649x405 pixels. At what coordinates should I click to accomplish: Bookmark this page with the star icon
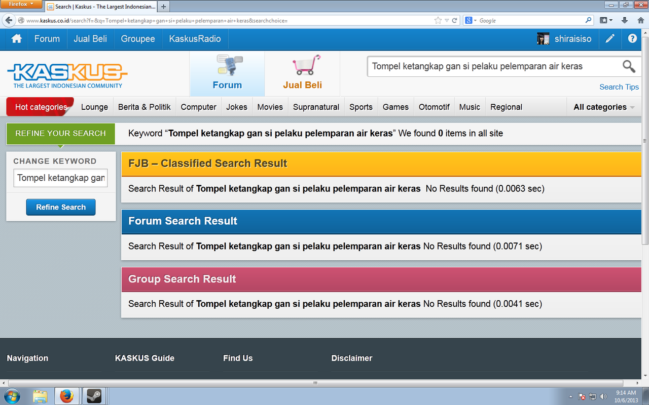click(x=438, y=20)
